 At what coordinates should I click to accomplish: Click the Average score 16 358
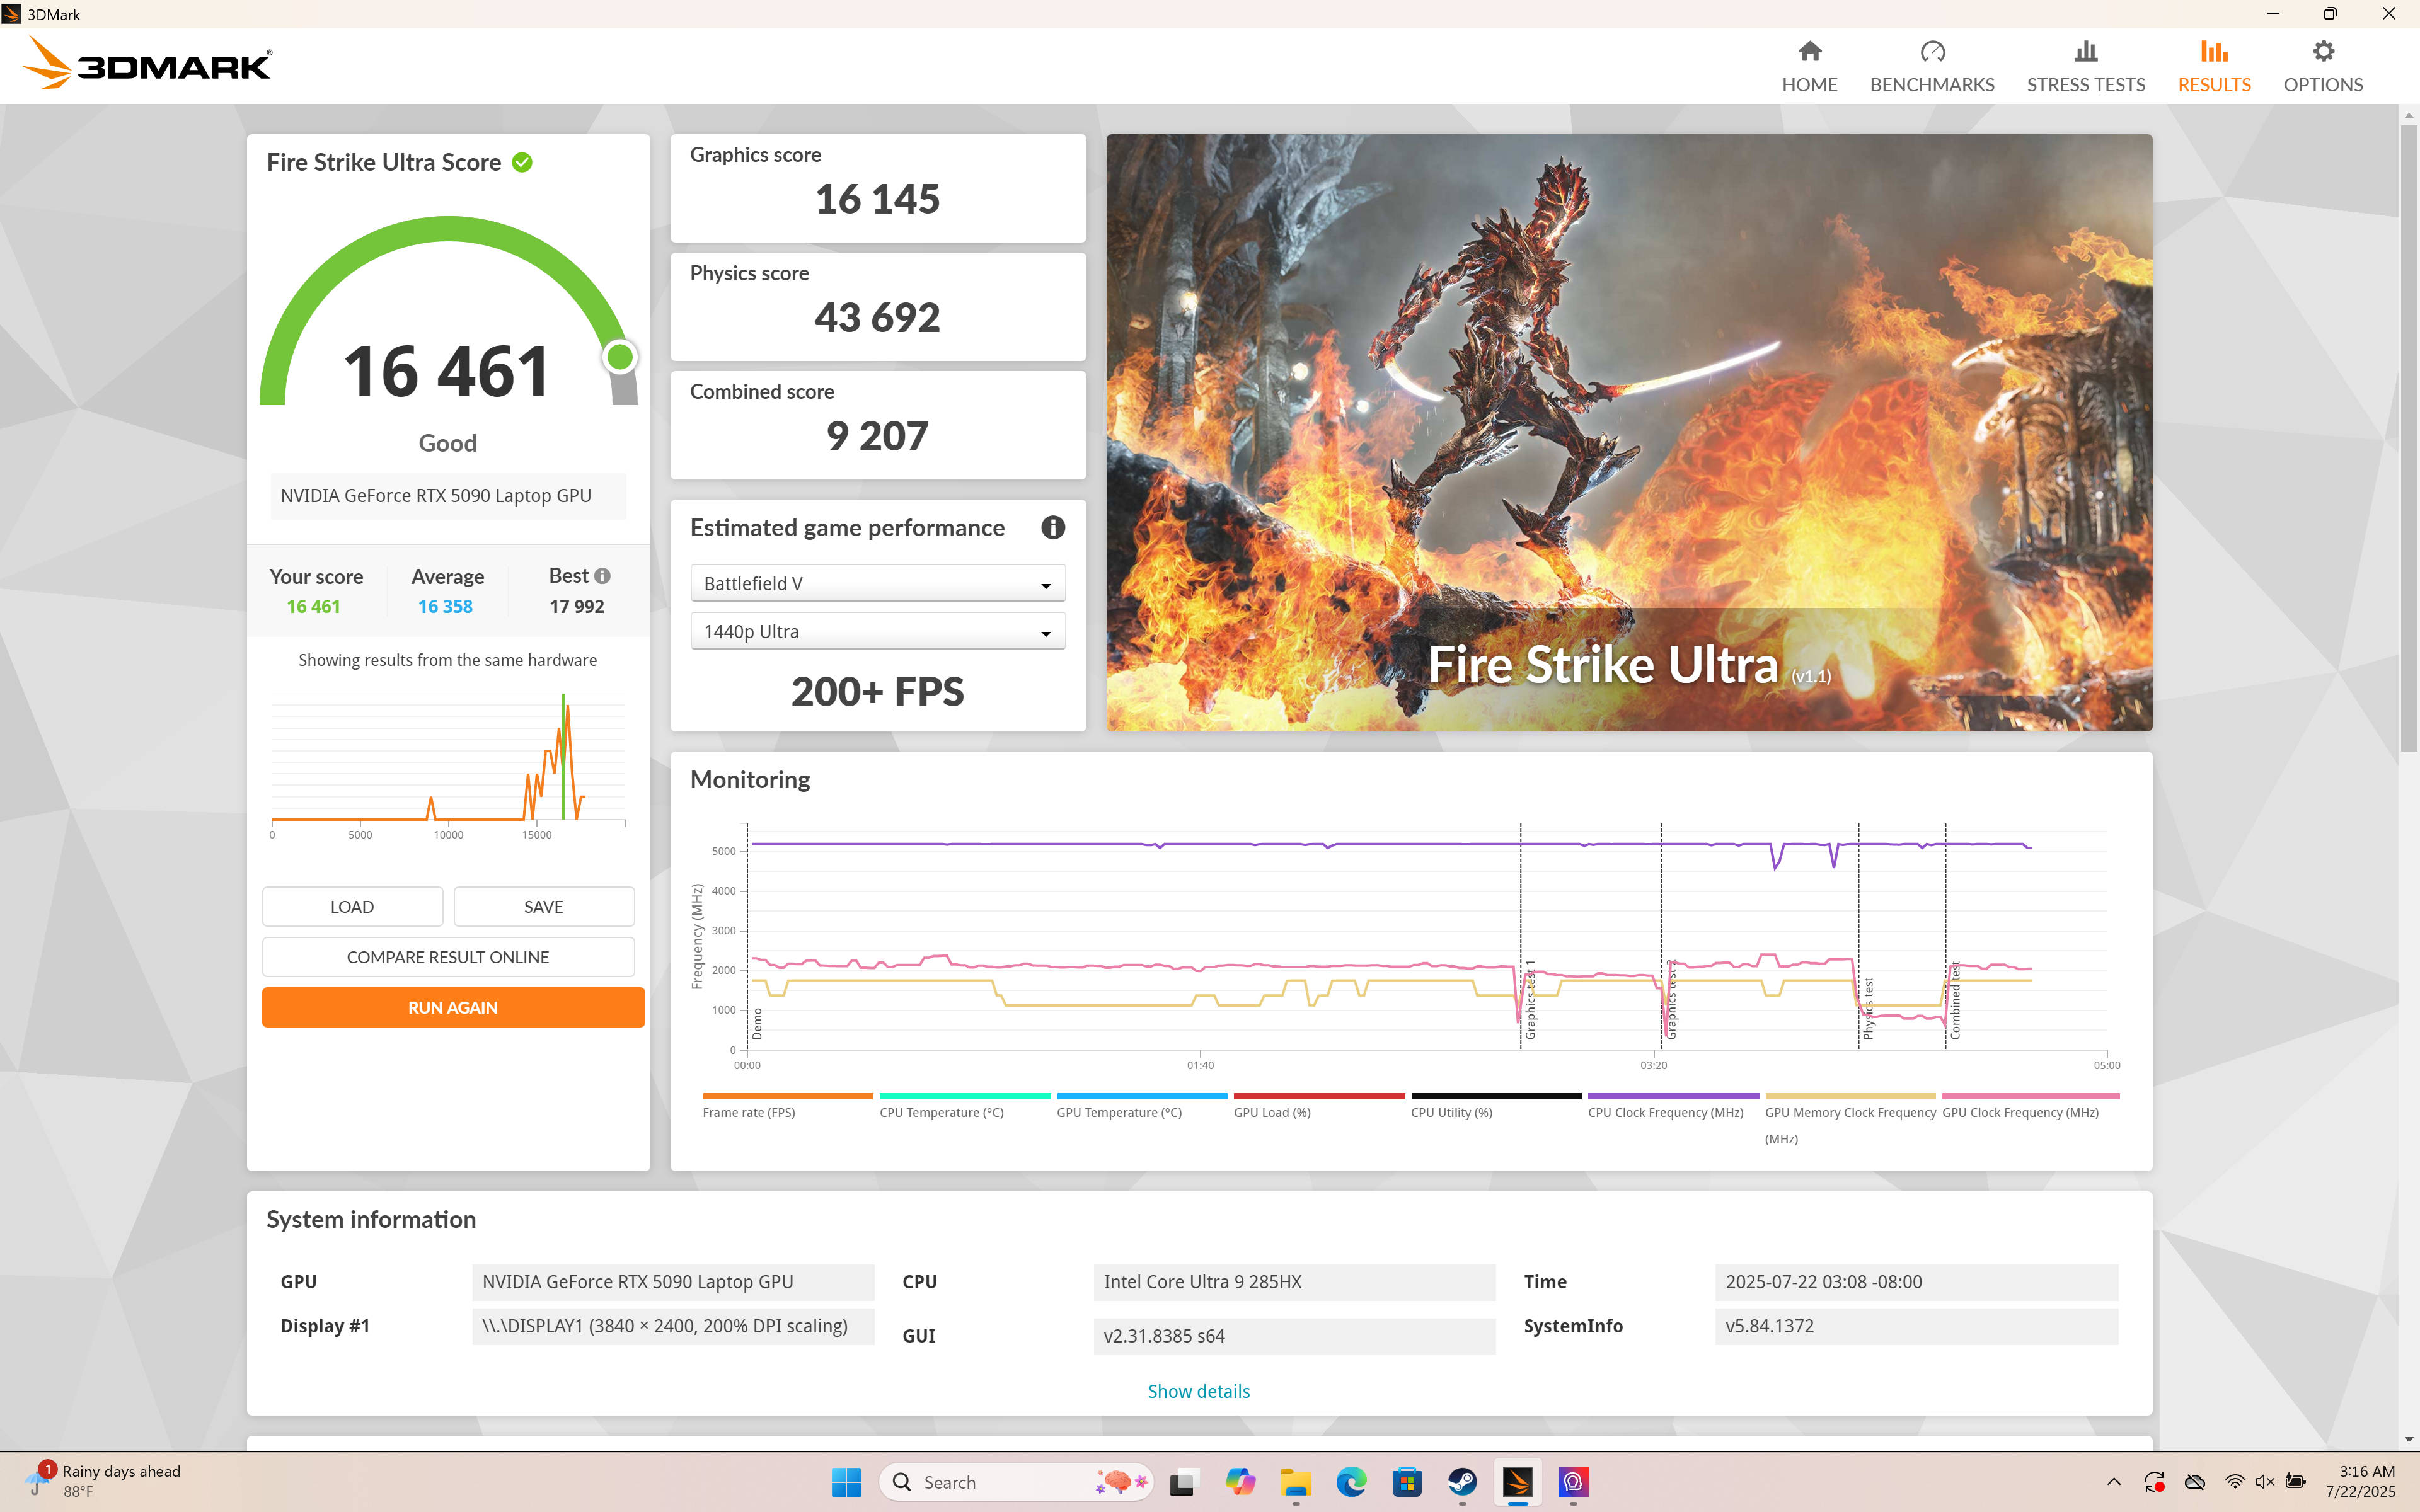coord(445,606)
